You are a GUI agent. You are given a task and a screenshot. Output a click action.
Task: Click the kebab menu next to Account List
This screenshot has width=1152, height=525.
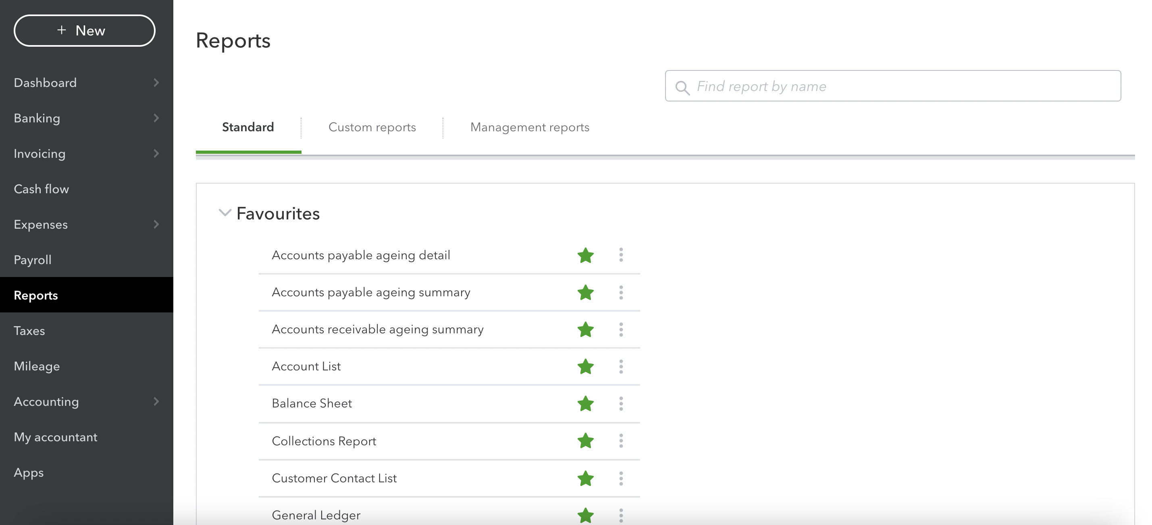tap(621, 366)
